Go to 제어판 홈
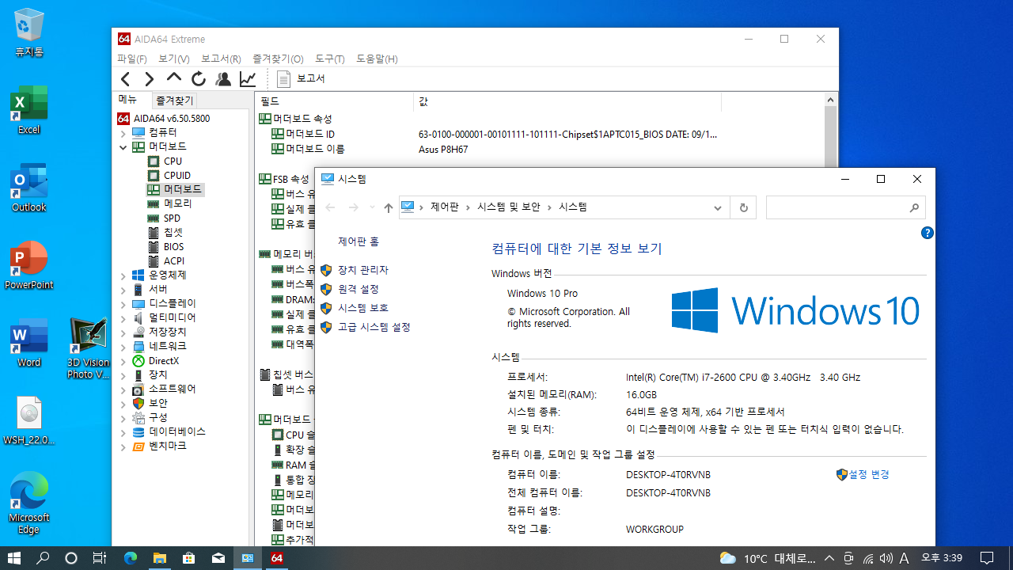The height and width of the screenshot is (570, 1013). pos(358,241)
